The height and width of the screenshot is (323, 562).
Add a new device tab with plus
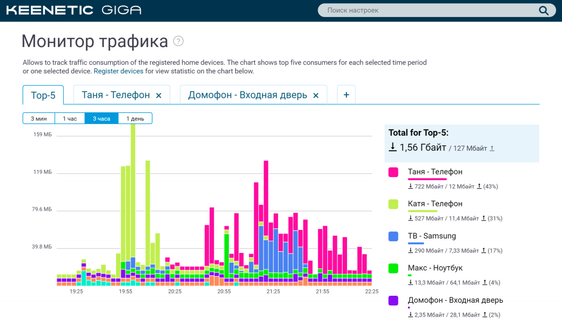click(x=346, y=95)
